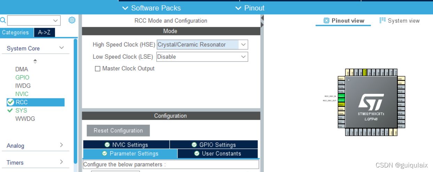Click the Mode section header
This screenshot has width=433, height=172.
(x=171, y=31)
